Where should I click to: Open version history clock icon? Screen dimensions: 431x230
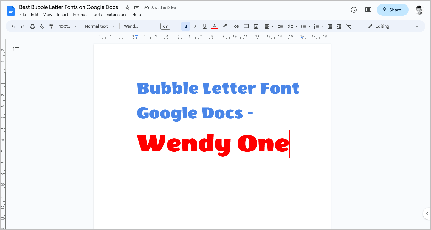[x=354, y=10]
